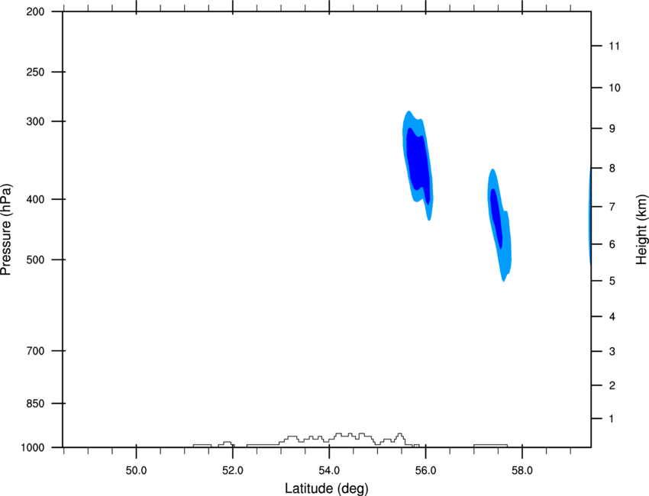Pick the 11 km height label
Image resolution: width=649 pixels, height=496 pixels.
614,46
